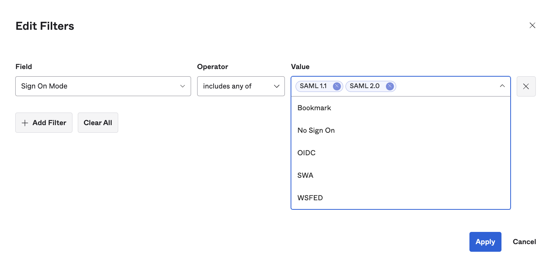Screen dimensions: 556x267
Task: Close the Edit Filters dialog
Action: point(532,26)
